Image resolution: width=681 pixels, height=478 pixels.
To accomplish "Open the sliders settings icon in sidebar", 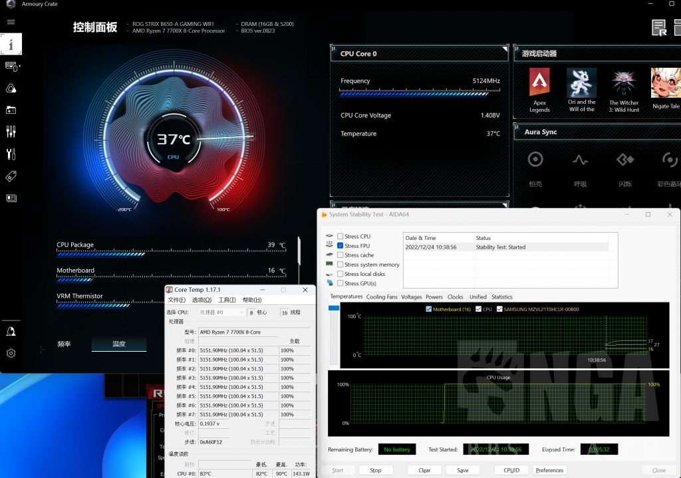I will point(11,132).
